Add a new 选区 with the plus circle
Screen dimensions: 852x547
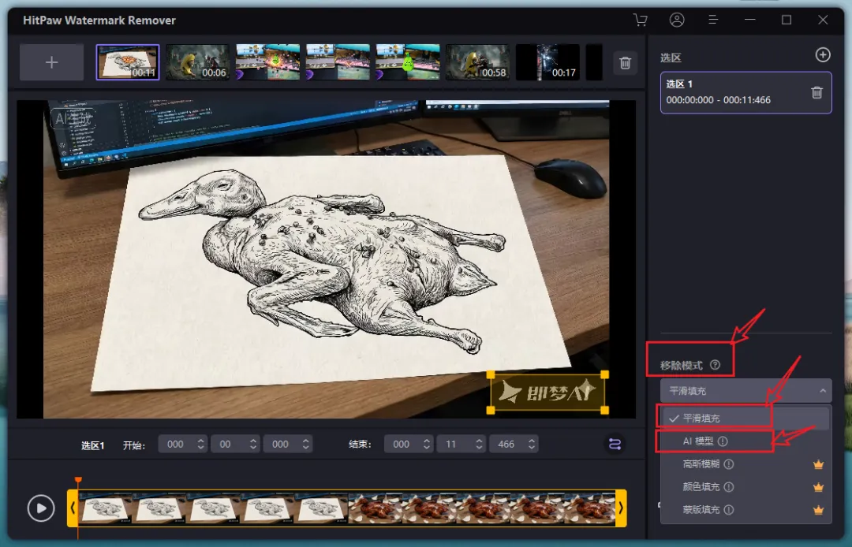point(823,55)
